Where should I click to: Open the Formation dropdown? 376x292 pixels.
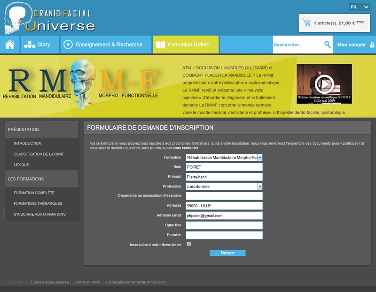(x=224, y=157)
